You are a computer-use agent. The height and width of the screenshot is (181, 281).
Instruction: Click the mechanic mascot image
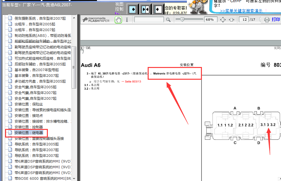(198, 6)
